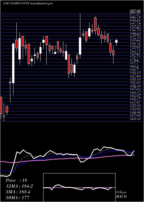Image resolution: width=144 pixels, height=202 pixels.
Task: Select the tallest red candlestick near the 202 level
Action: (95, 24)
